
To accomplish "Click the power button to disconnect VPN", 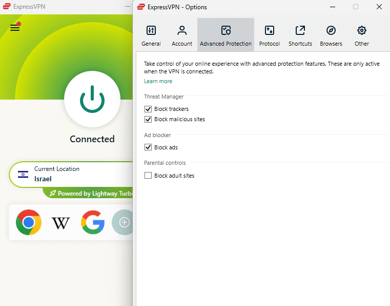I will coord(92,99).
